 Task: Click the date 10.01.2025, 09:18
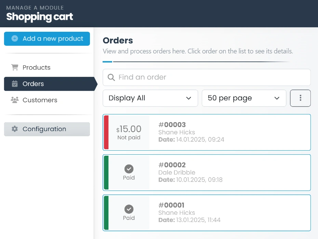click(199, 180)
